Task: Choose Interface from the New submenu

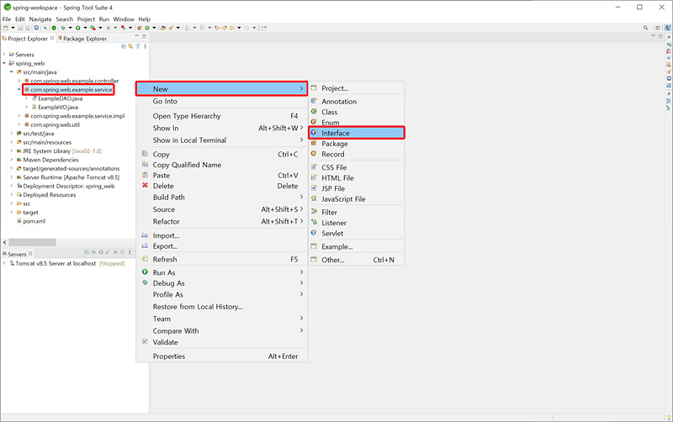Action: pyautogui.click(x=356, y=133)
